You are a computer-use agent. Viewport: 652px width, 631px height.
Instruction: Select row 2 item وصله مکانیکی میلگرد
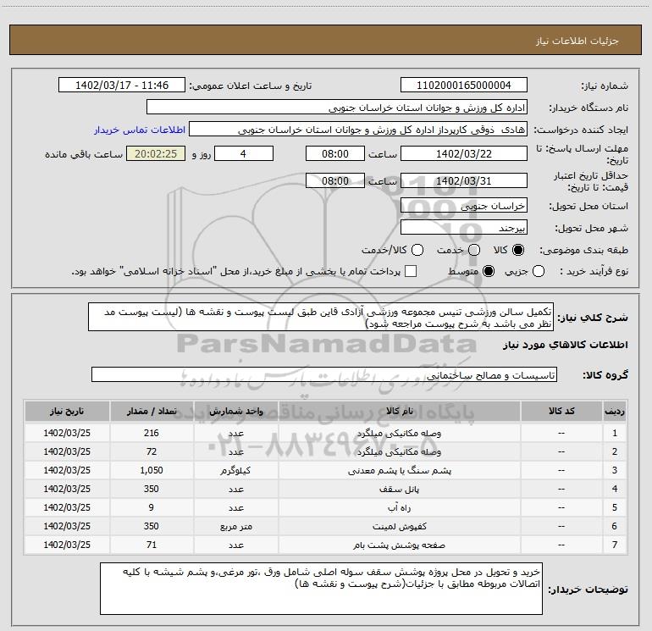click(399, 451)
